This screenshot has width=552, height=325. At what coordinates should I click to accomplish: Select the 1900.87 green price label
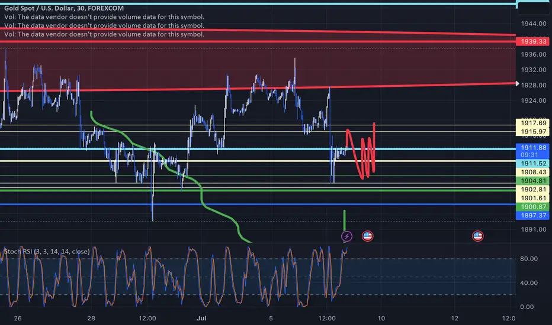(x=532, y=207)
